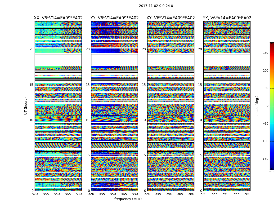Click the 20 hour tick of XX panel

pos(32,49)
